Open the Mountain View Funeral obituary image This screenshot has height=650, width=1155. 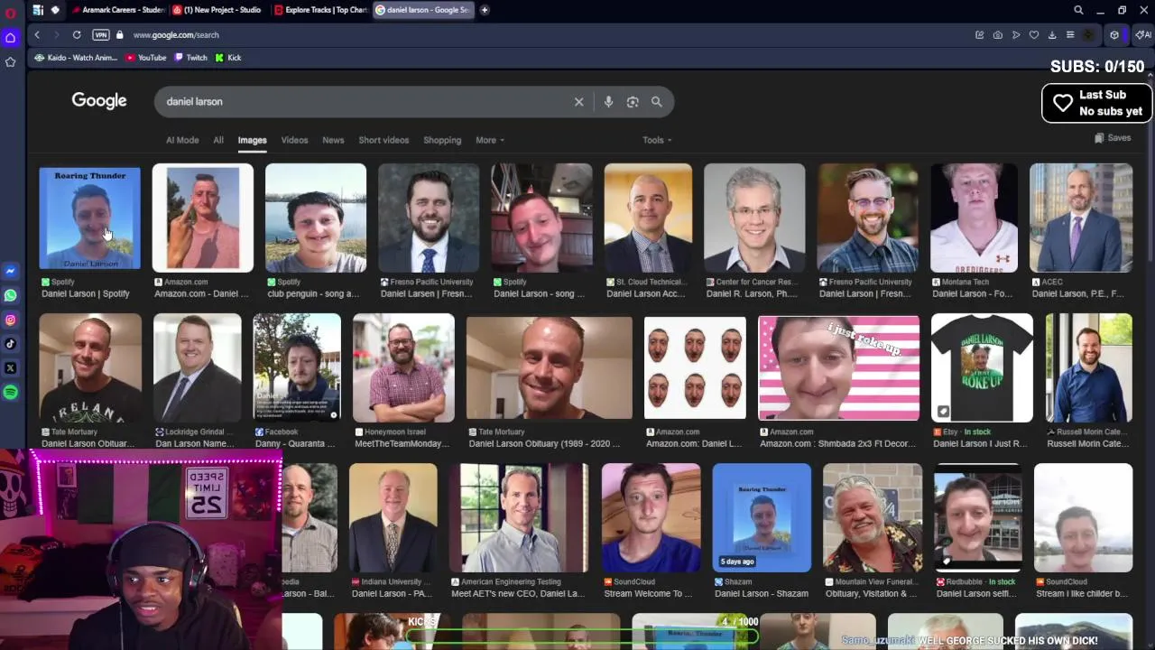point(873,518)
